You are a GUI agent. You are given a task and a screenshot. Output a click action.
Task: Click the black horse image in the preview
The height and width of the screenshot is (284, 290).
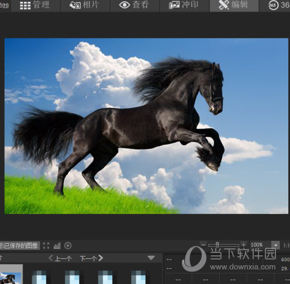click(x=146, y=126)
